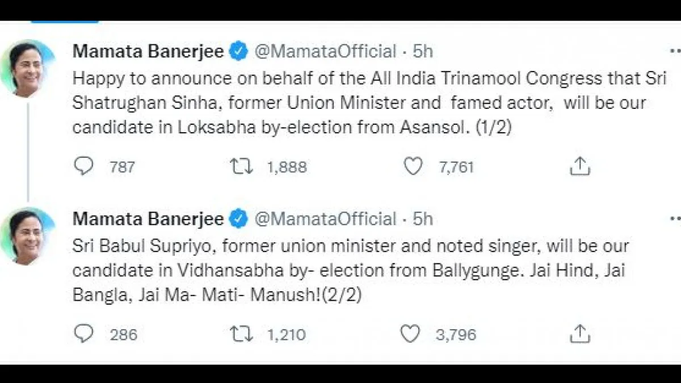The image size is (681, 383).
Task: Click the retweet icon showing 1,888
Action: coord(243,166)
